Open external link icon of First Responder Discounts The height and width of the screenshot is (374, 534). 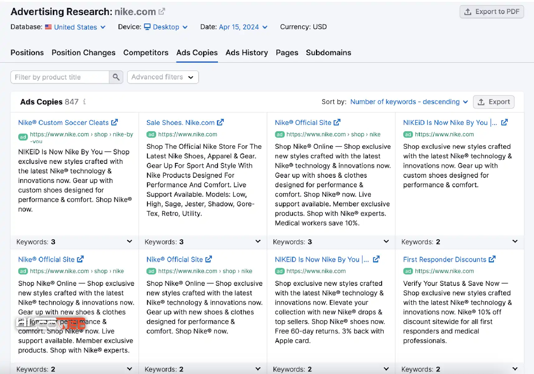click(492, 259)
